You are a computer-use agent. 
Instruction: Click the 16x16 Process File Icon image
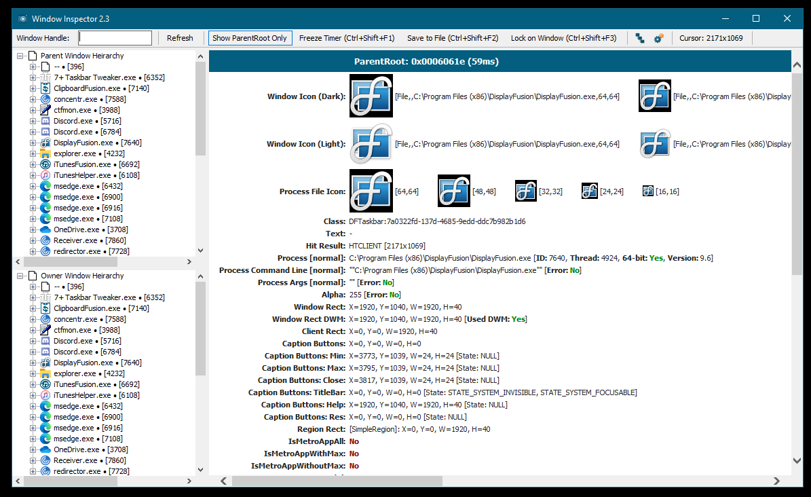[x=648, y=191]
